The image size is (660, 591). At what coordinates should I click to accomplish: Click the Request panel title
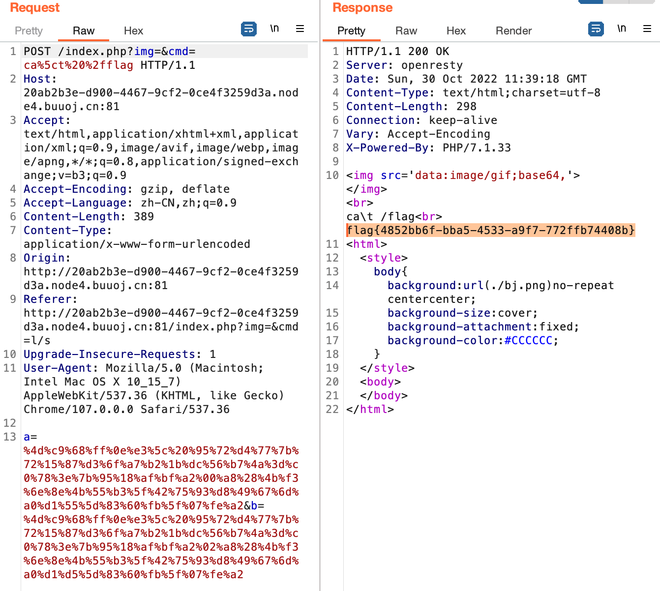pos(35,7)
